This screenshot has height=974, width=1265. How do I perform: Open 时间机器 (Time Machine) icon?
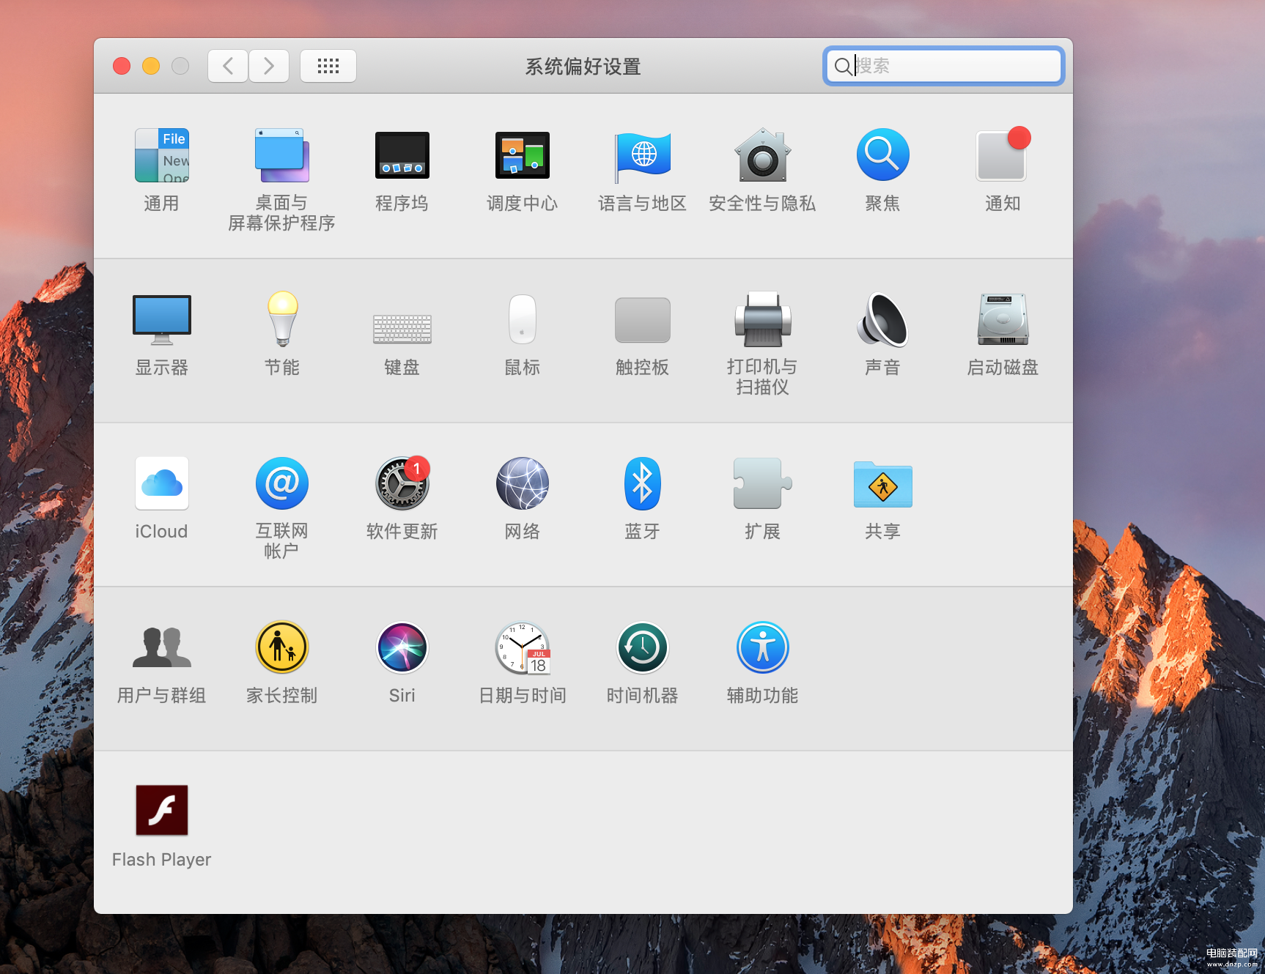[643, 647]
